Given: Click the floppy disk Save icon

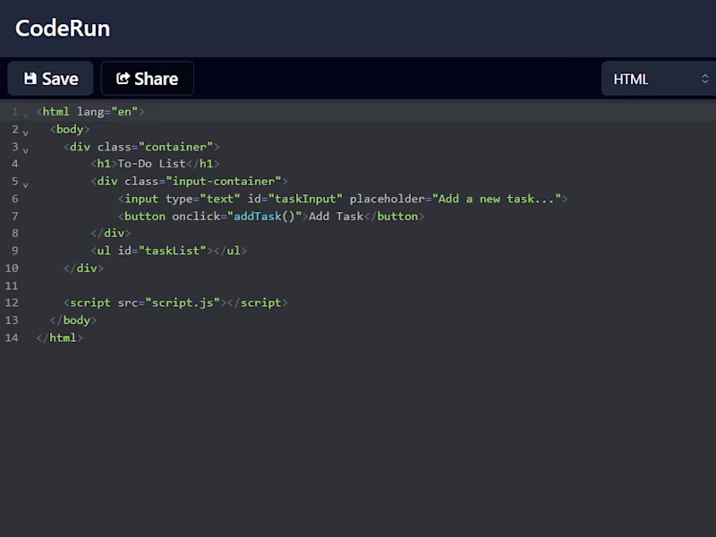Looking at the screenshot, I should point(30,79).
